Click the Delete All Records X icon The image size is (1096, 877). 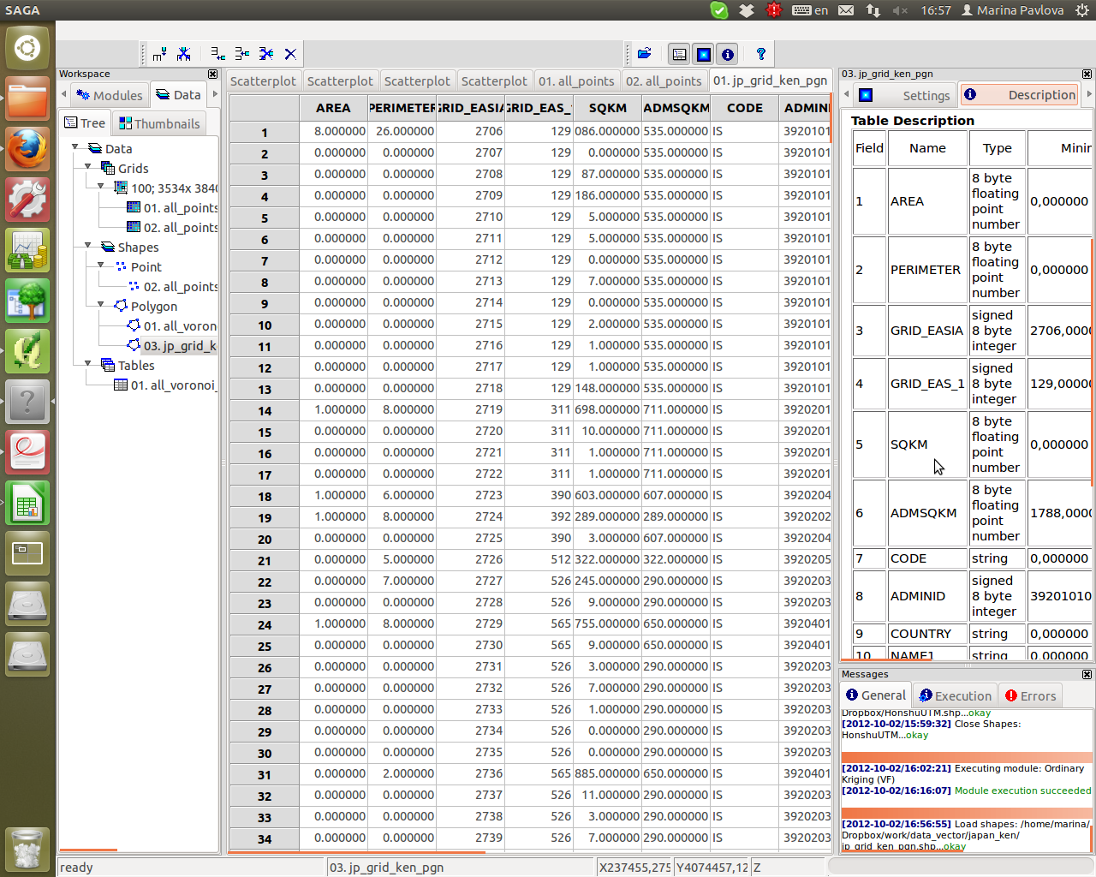[290, 54]
